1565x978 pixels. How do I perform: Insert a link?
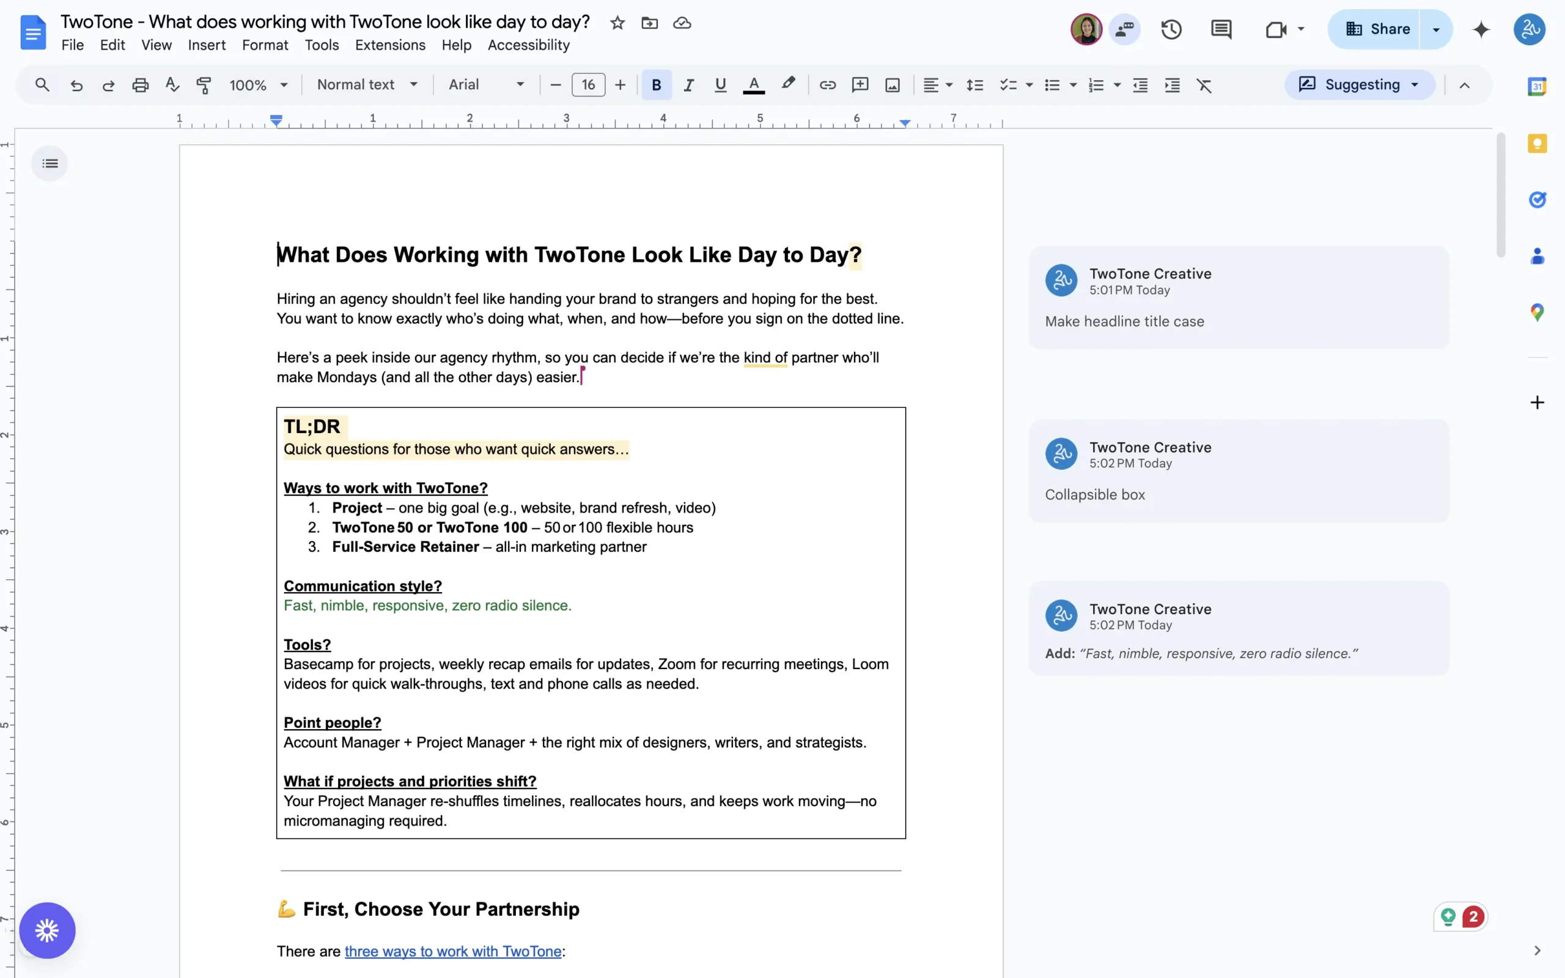click(x=827, y=85)
